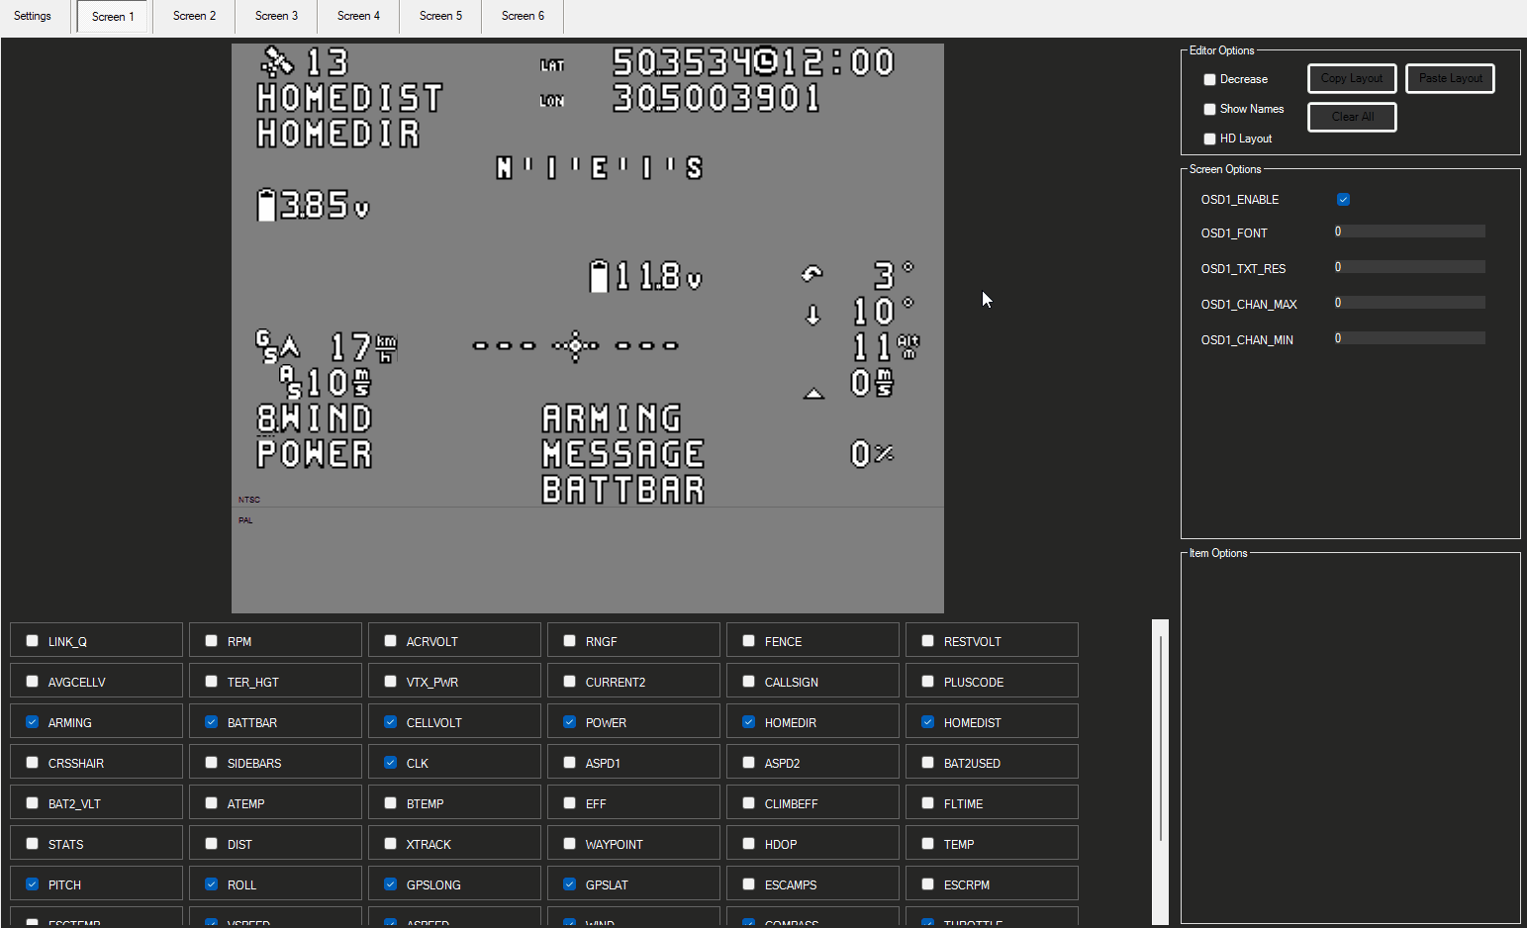The width and height of the screenshot is (1527, 928).
Task: Enable the CALLSIGN item checkbox
Action: click(x=749, y=682)
